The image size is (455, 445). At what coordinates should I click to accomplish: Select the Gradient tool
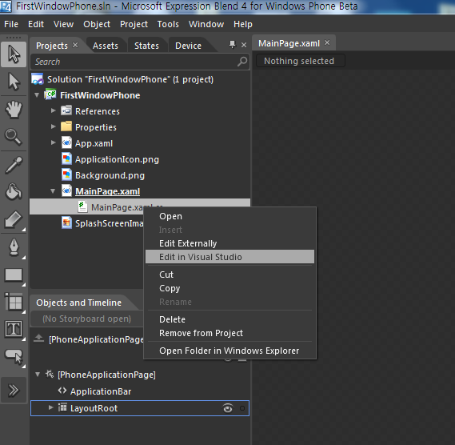[x=14, y=219]
